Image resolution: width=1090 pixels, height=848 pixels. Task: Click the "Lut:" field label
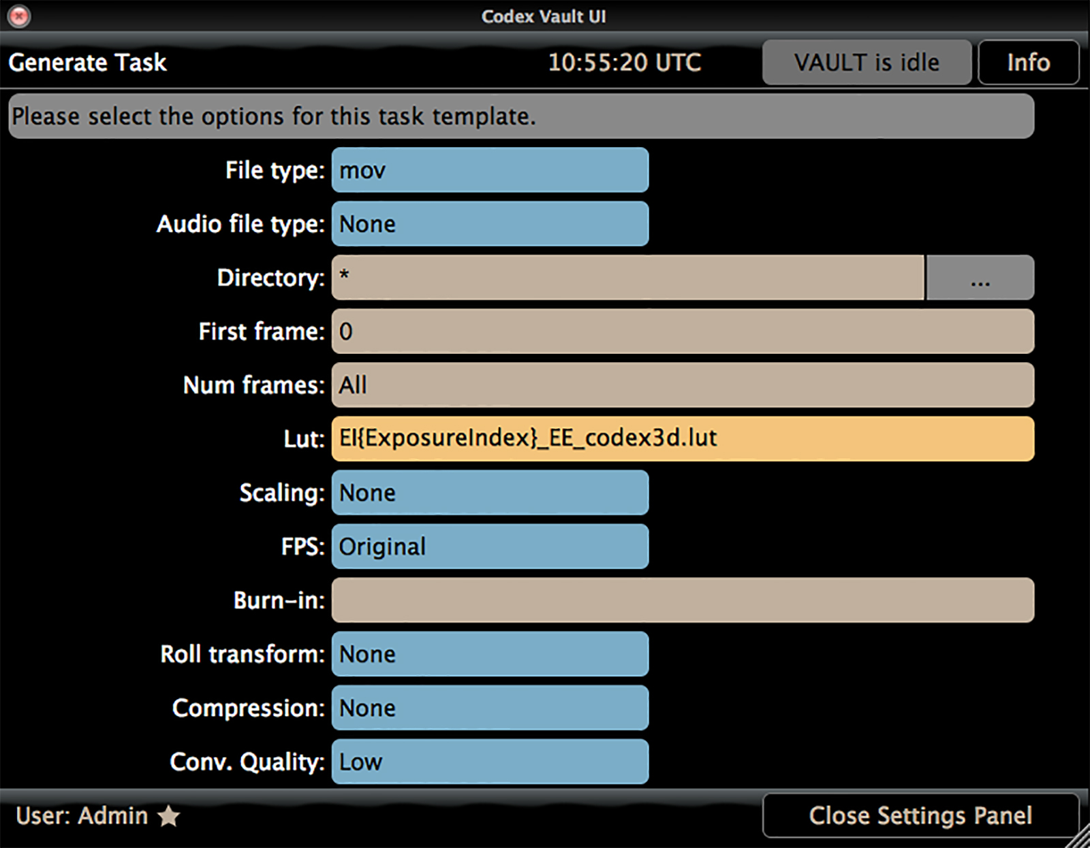tap(304, 439)
